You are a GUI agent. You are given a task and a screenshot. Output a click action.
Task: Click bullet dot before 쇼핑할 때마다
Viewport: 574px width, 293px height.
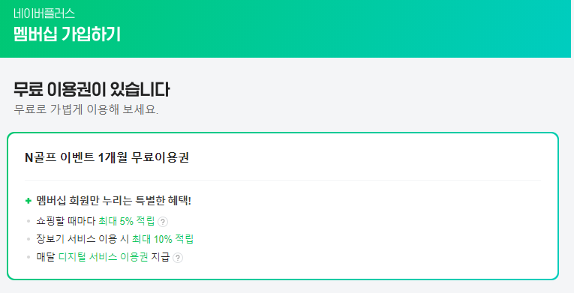[x=29, y=221]
